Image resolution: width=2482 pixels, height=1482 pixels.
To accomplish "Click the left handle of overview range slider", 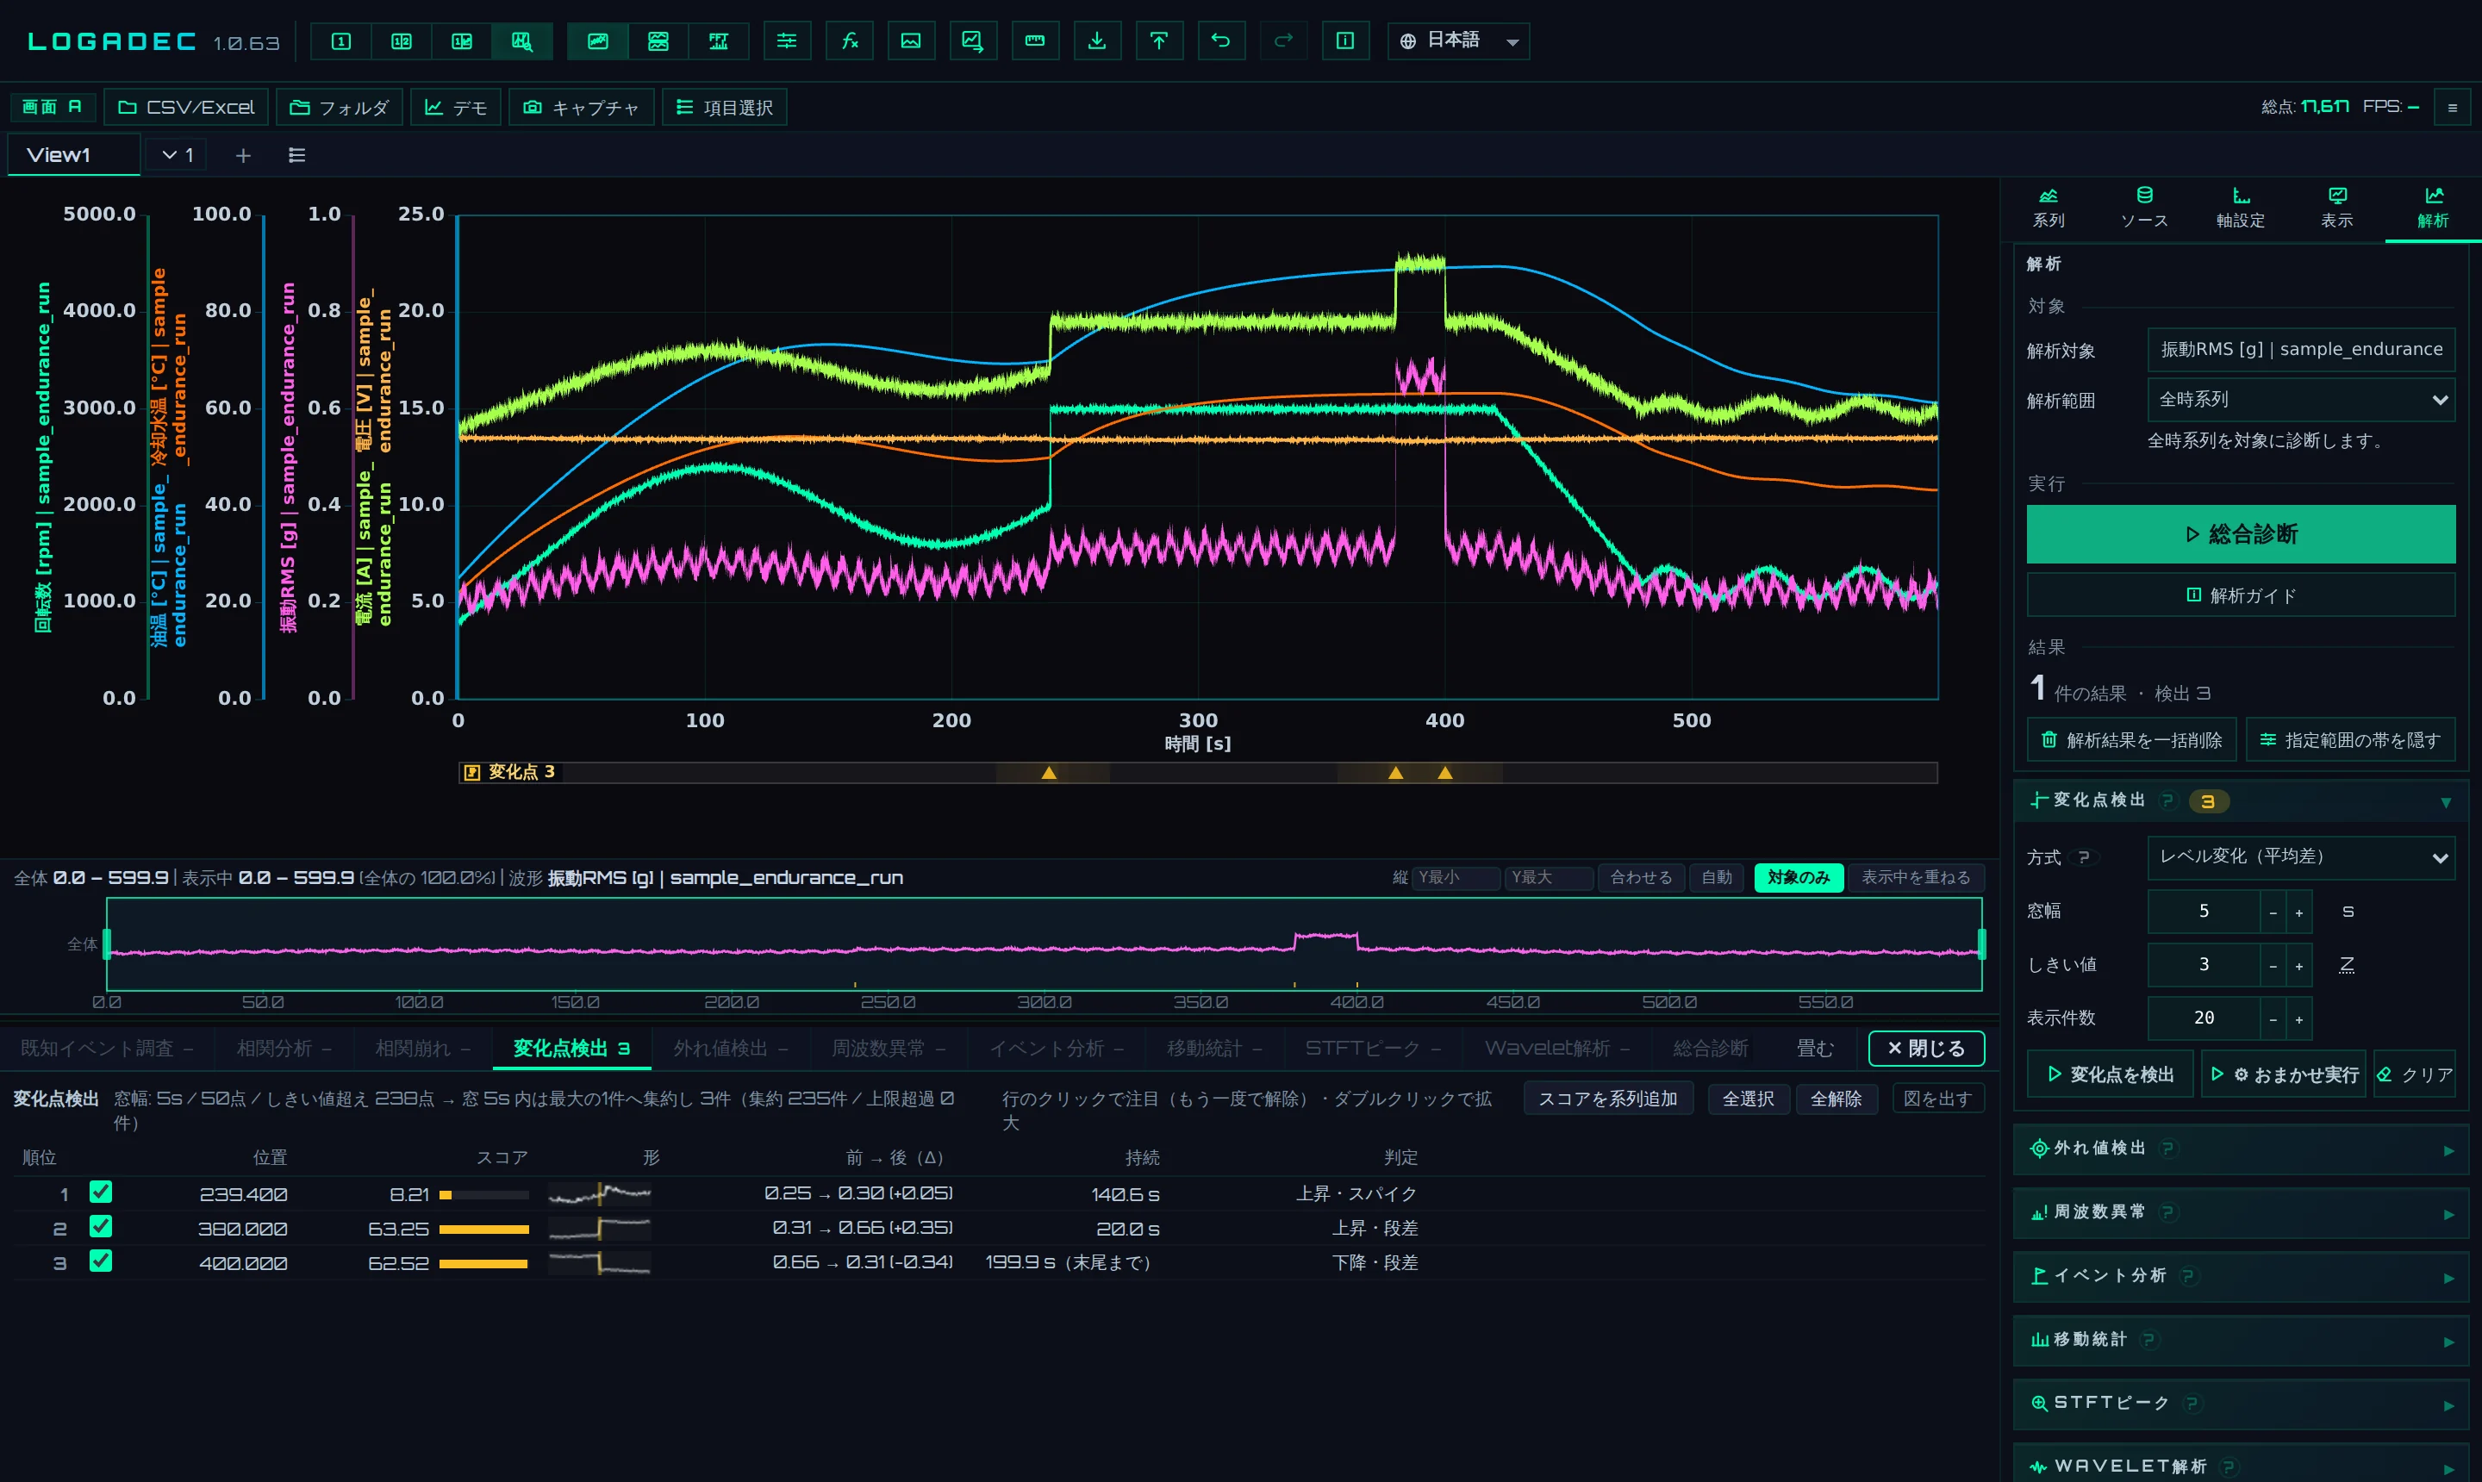I will coord(107,943).
